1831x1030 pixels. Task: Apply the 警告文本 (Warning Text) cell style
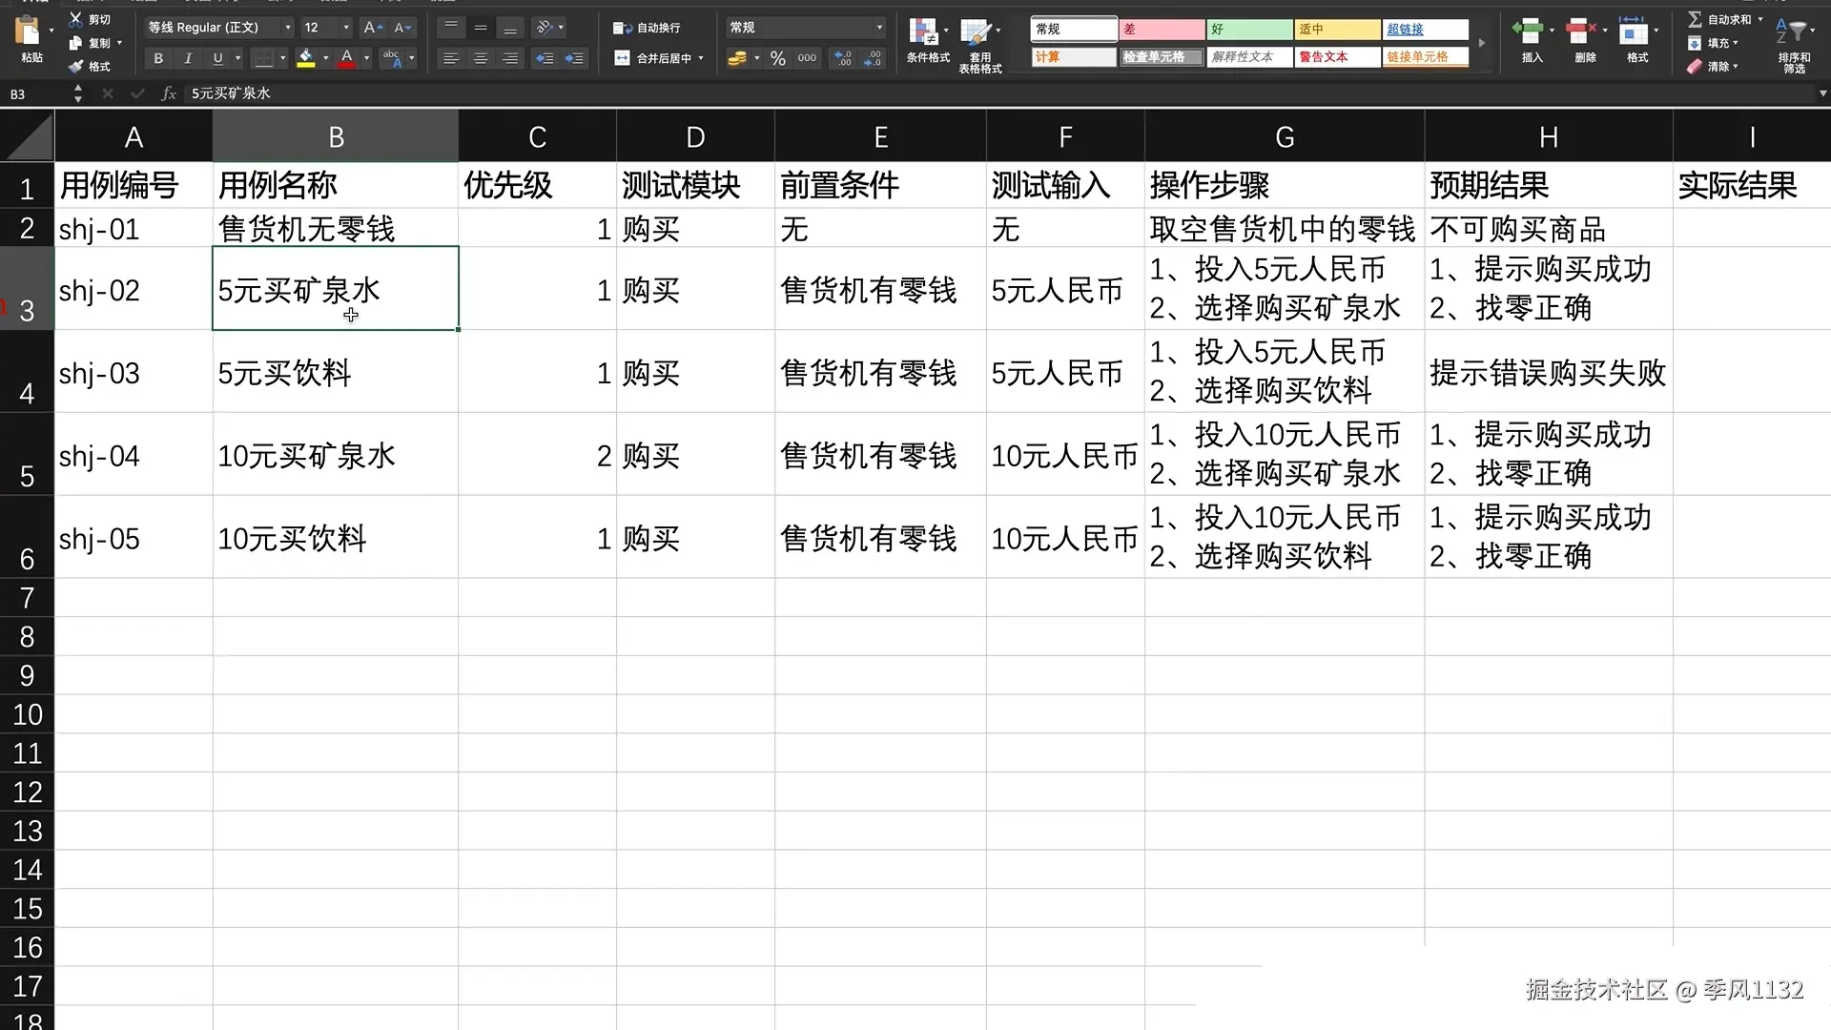[1336, 57]
